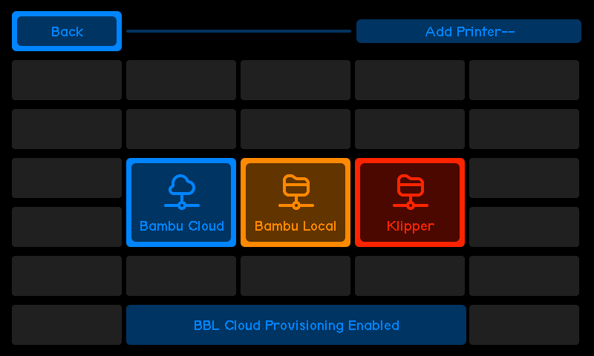Choose the Bambu Cloud printer type
Screen dimensions: 594x356
[x=181, y=202]
